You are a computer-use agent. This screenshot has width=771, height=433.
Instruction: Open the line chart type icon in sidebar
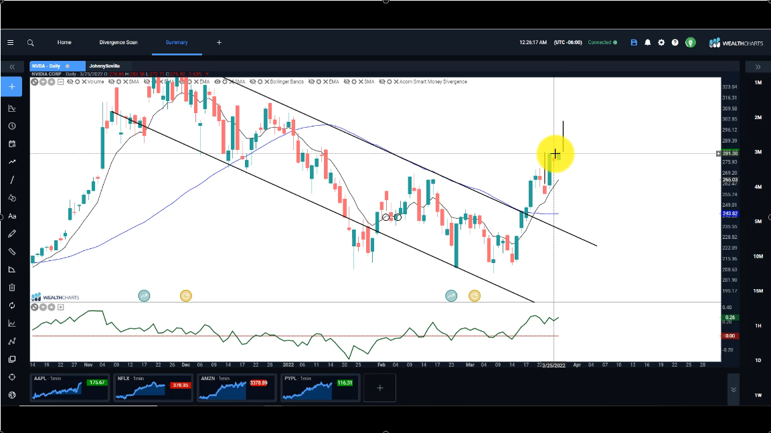tap(12, 323)
